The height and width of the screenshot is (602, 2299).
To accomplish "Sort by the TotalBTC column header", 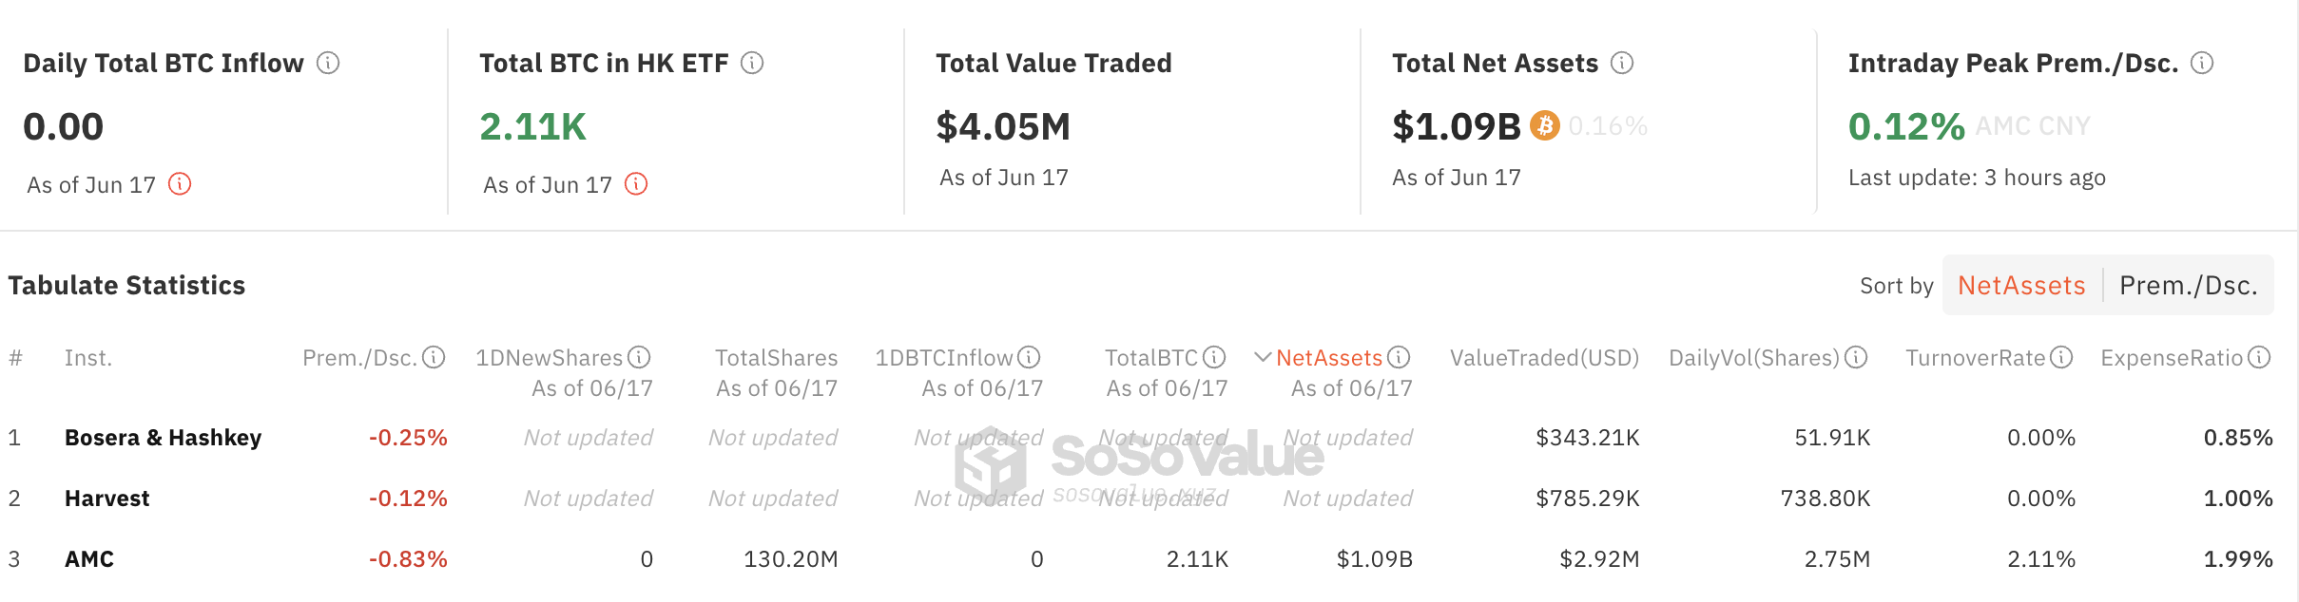I will tap(1150, 358).
